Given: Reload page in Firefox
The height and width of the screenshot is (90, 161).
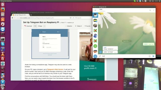Looking at the screenshot, I should coord(73,18).
